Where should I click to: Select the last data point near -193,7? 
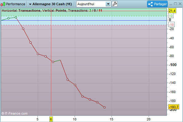point(104,107)
